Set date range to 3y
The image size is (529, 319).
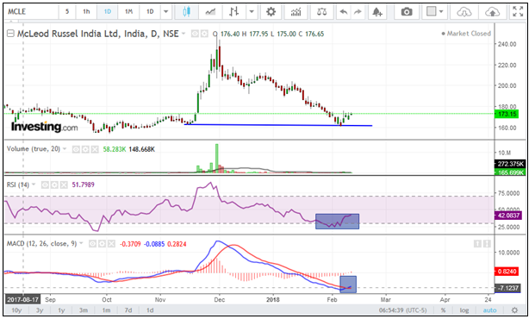[x=40, y=310]
